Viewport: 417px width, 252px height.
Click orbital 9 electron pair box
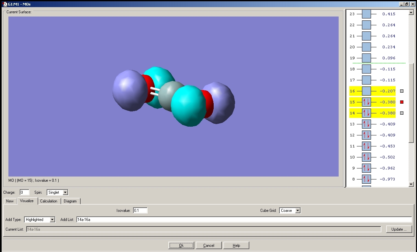point(366,168)
